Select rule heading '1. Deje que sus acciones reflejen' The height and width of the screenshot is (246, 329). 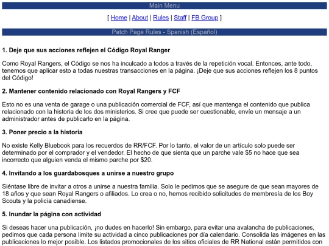coord(86,50)
